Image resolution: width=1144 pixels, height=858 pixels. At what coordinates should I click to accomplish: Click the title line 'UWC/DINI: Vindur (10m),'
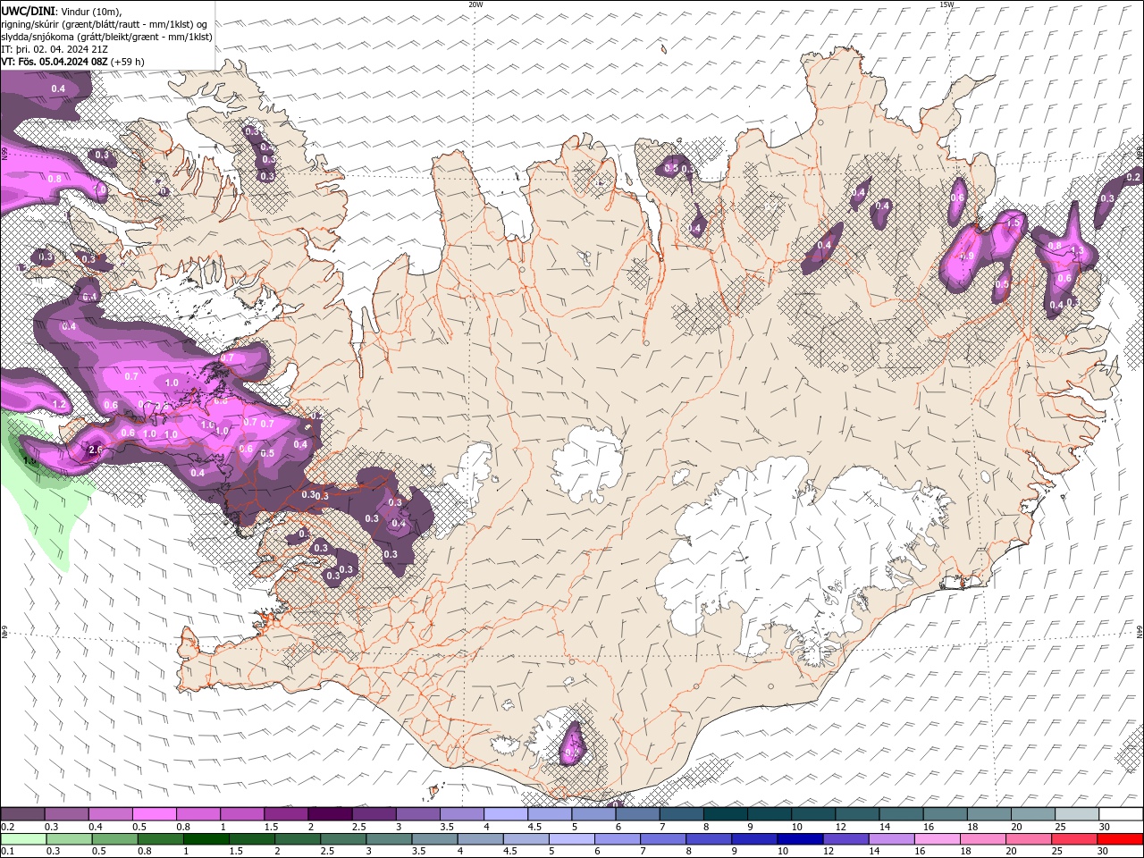(62, 10)
